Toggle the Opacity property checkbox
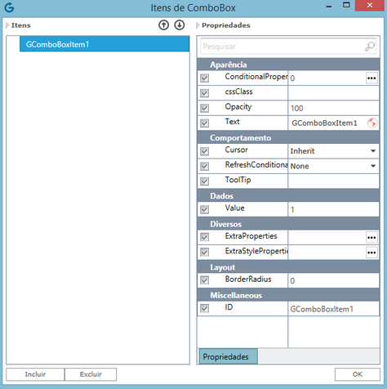This screenshot has width=387, height=389. (x=204, y=108)
